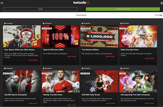Click SPORTSBOOK badge on Sports Stampede card

(8, 73)
